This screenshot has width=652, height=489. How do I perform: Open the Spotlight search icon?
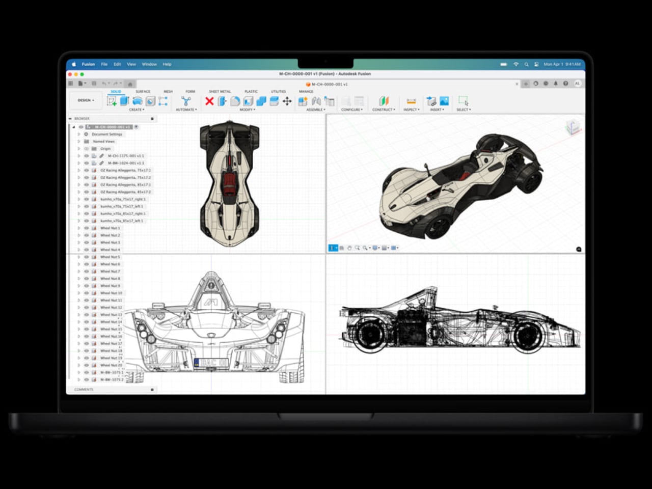[x=526, y=64]
